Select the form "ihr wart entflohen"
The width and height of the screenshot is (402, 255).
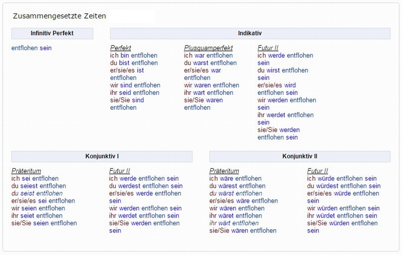pos(208,93)
